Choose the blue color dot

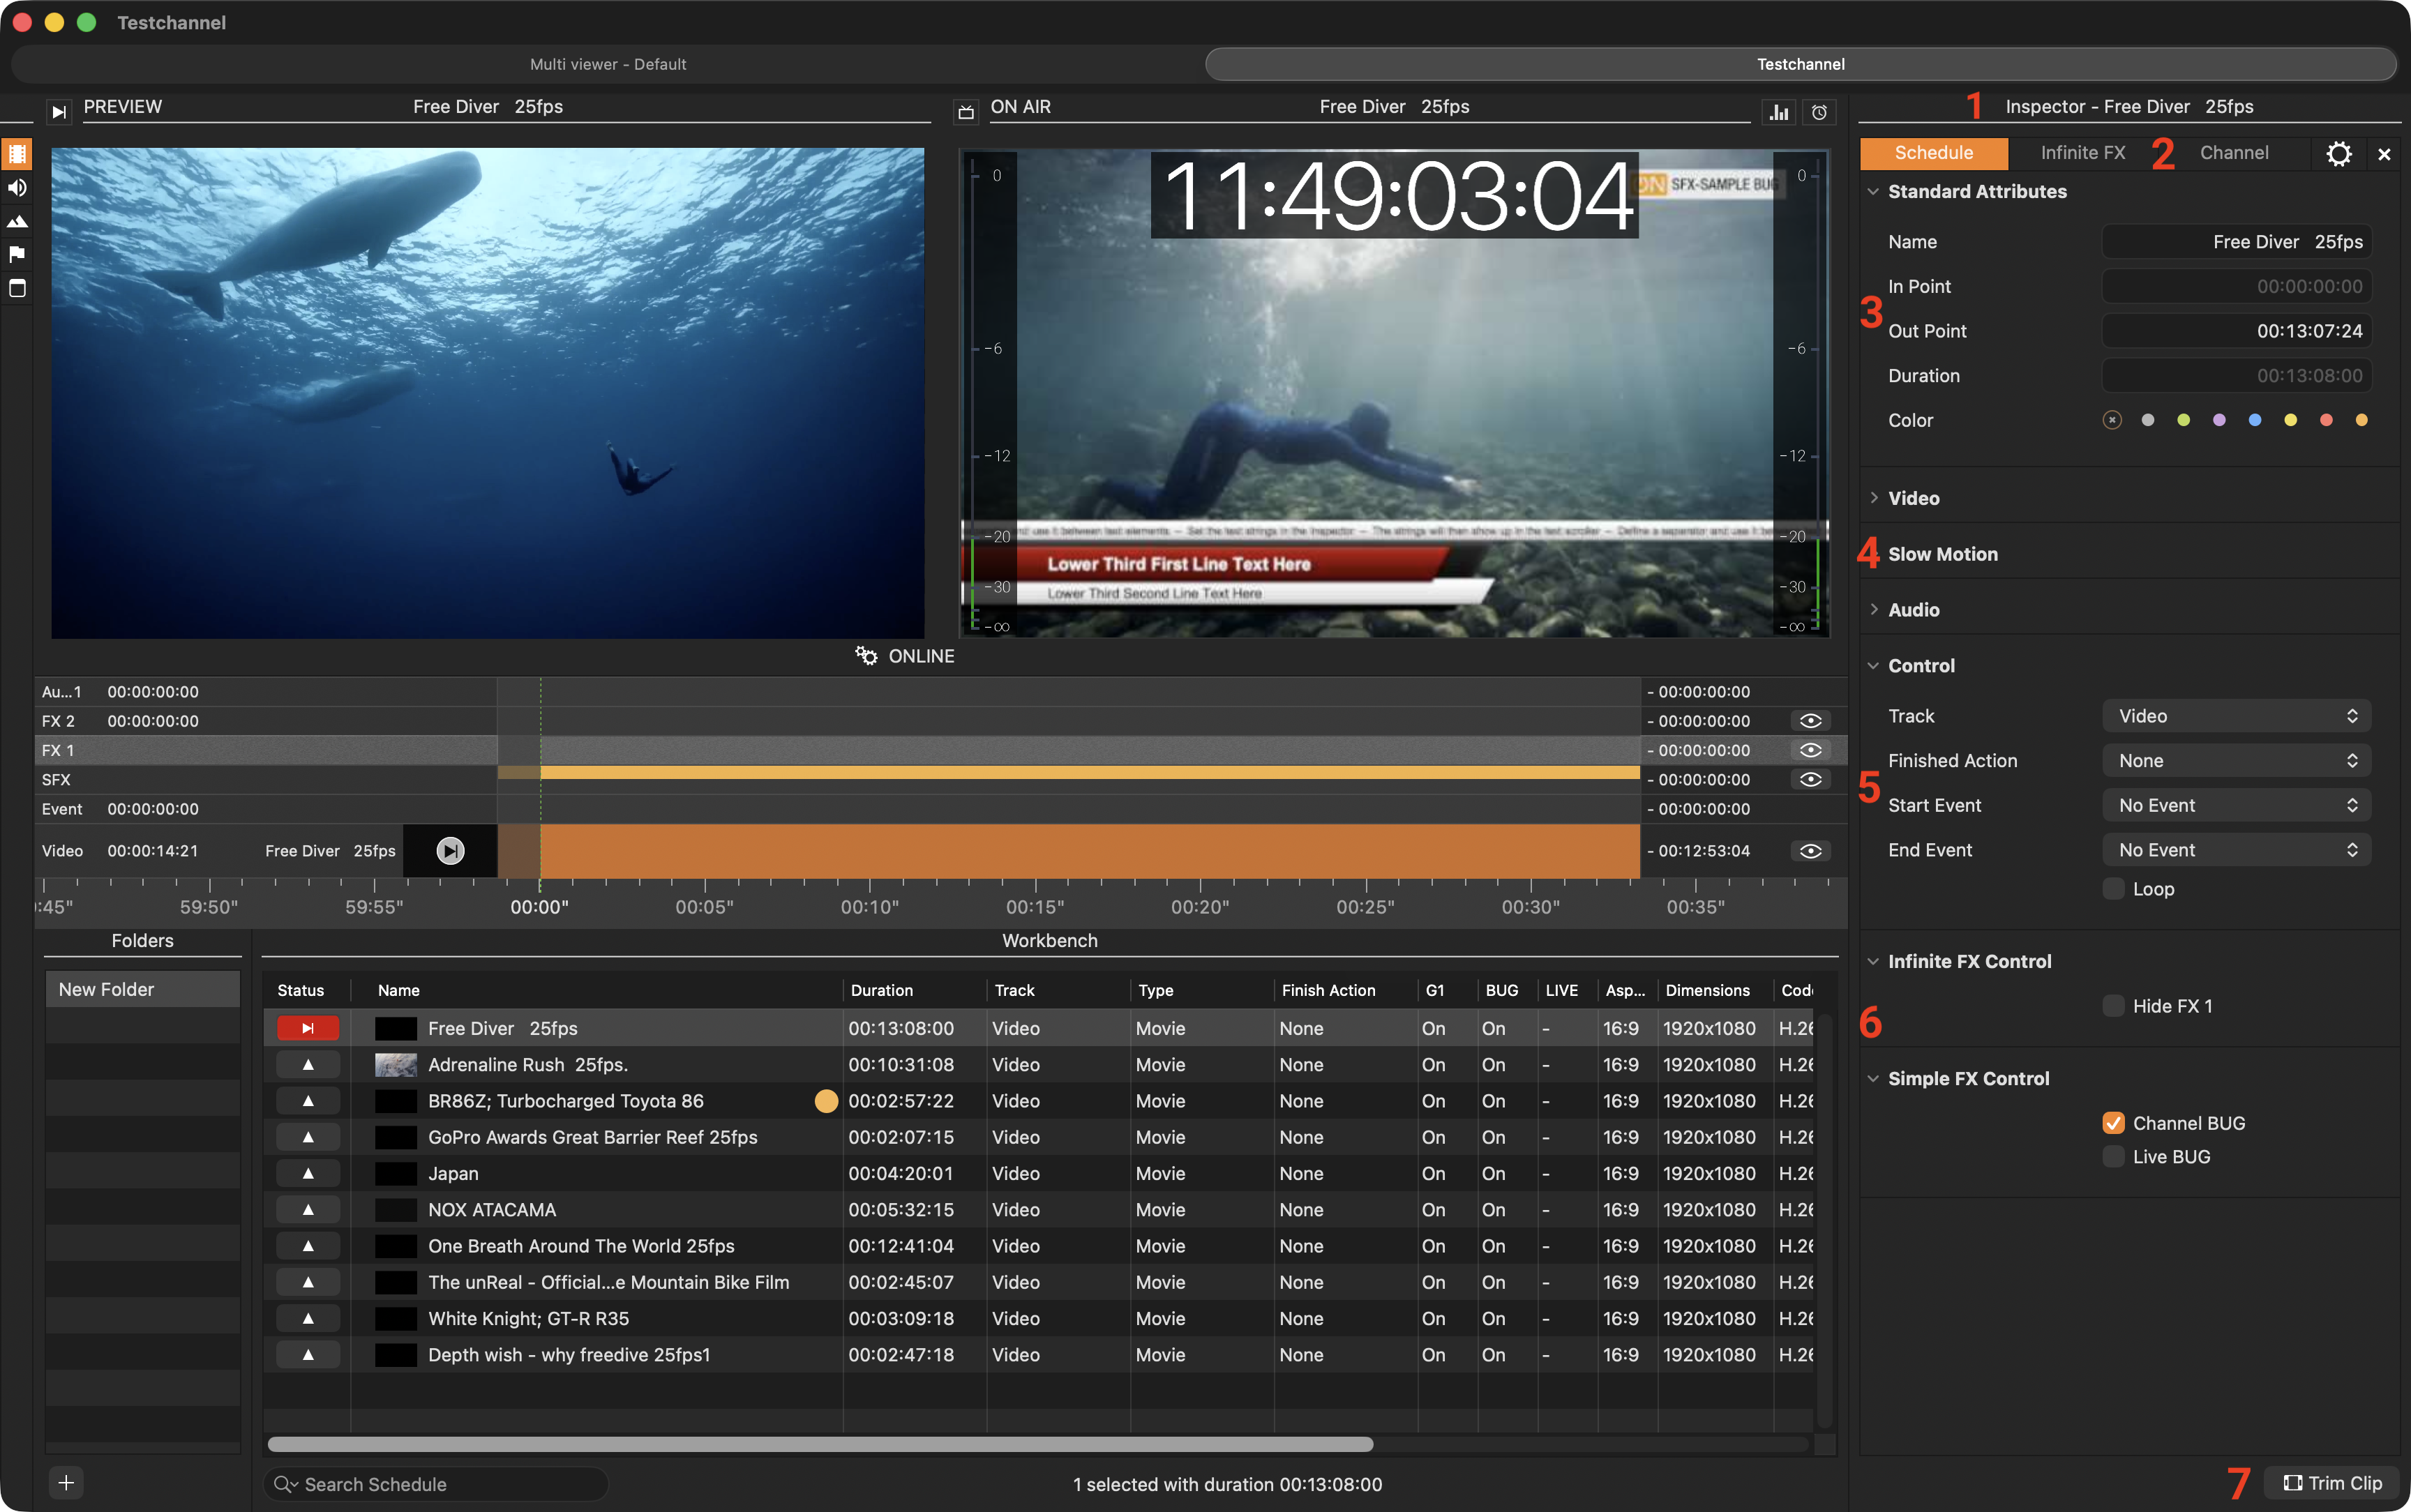pyautogui.click(x=2254, y=420)
